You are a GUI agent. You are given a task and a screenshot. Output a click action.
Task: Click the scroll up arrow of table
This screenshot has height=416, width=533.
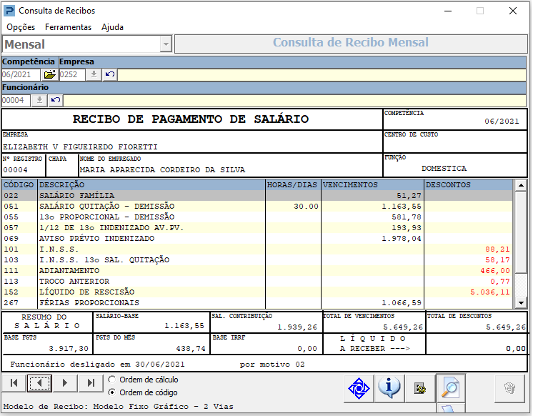tap(521, 185)
